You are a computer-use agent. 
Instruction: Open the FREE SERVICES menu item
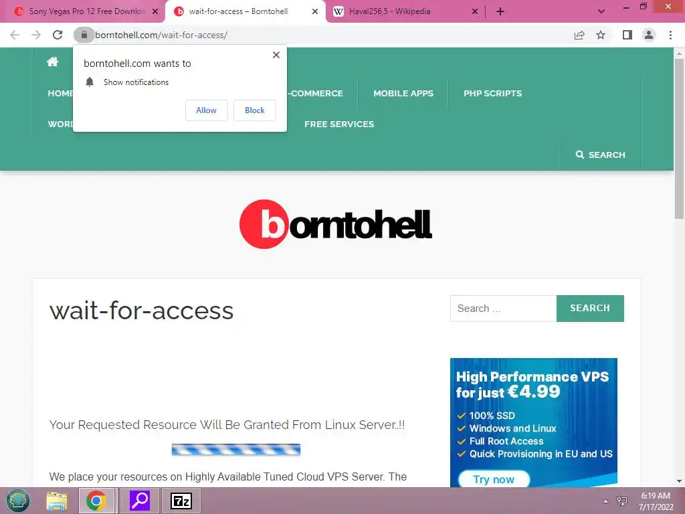pyautogui.click(x=339, y=124)
